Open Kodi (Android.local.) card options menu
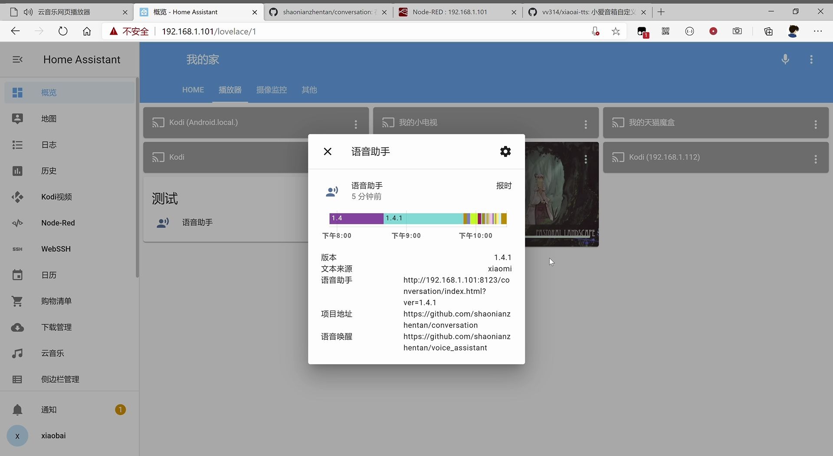The width and height of the screenshot is (833, 456). [356, 124]
